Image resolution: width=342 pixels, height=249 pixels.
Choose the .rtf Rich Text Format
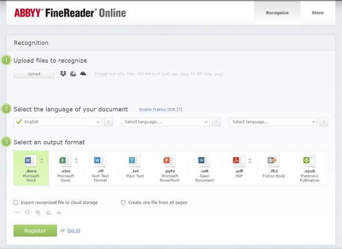coord(100,168)
